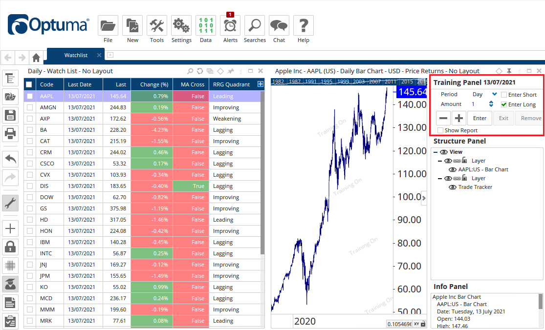Viewport: 545px width, 330px height.
Task: Open Settings with the gears icon
Action: click(x=181, y=25)
